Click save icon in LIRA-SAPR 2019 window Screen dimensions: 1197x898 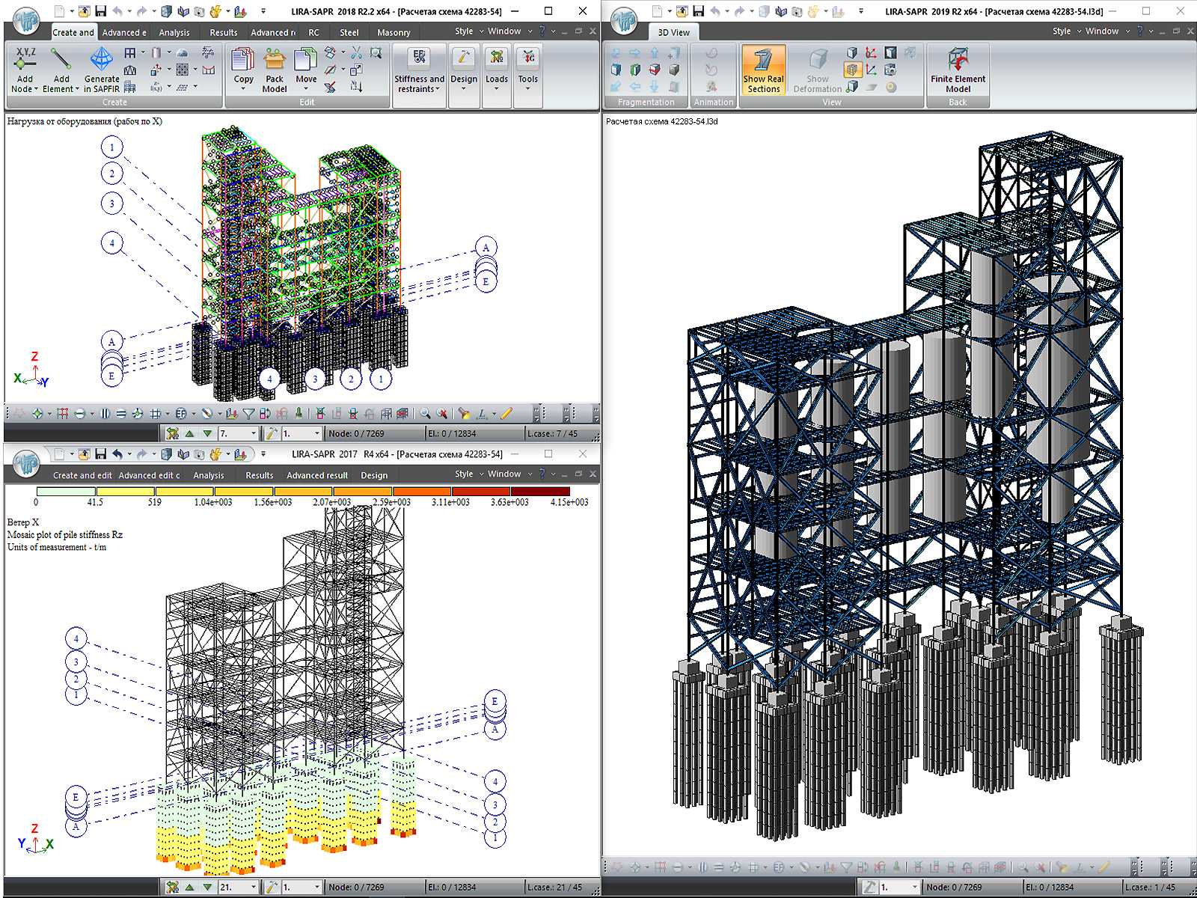point(698,11)
